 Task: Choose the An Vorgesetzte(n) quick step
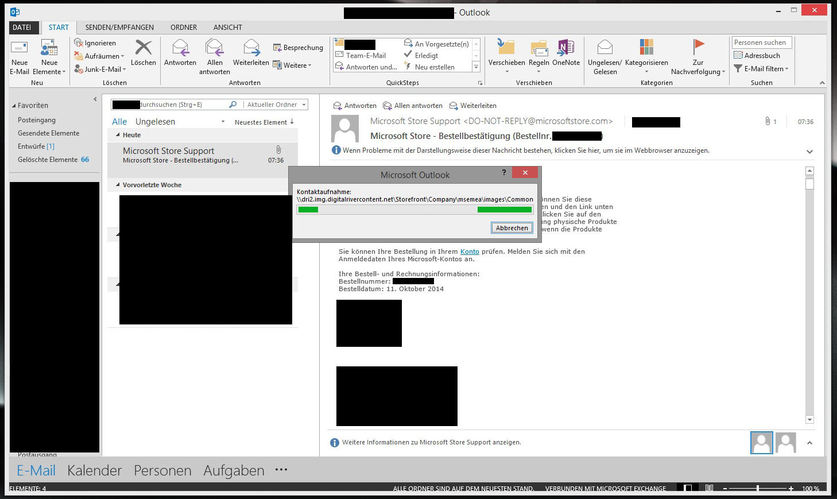pyautogui.click(x=436, y=44)
